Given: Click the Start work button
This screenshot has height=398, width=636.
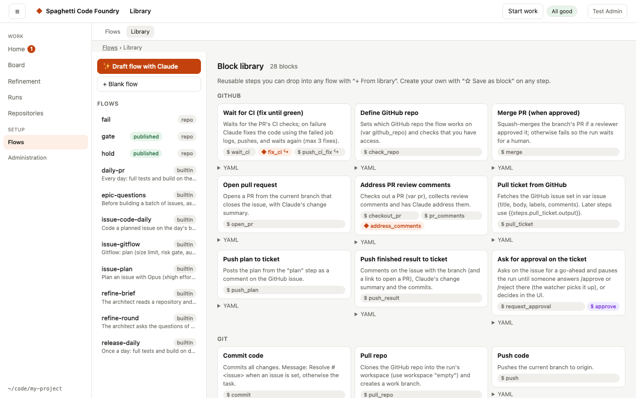Looking at the screenshot, I should [523, 11].
